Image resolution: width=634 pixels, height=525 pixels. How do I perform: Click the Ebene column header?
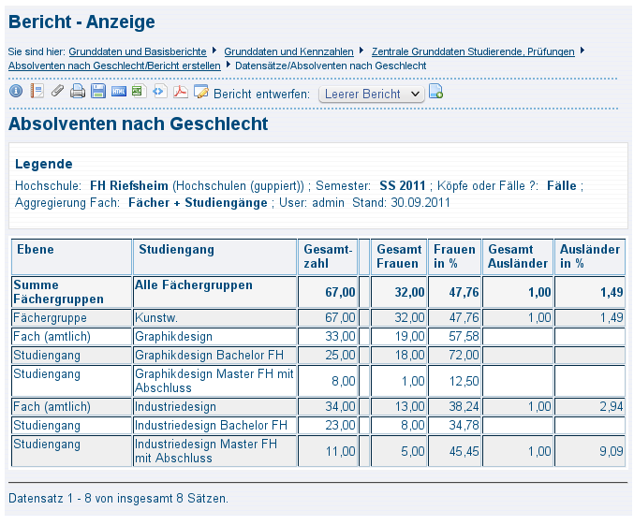(x=71, y=256)
